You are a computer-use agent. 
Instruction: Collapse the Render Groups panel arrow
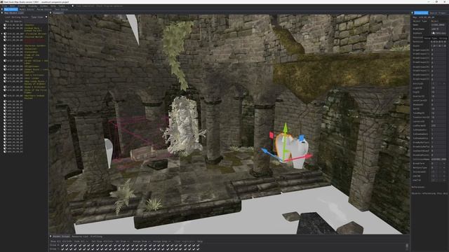[51, 237]
